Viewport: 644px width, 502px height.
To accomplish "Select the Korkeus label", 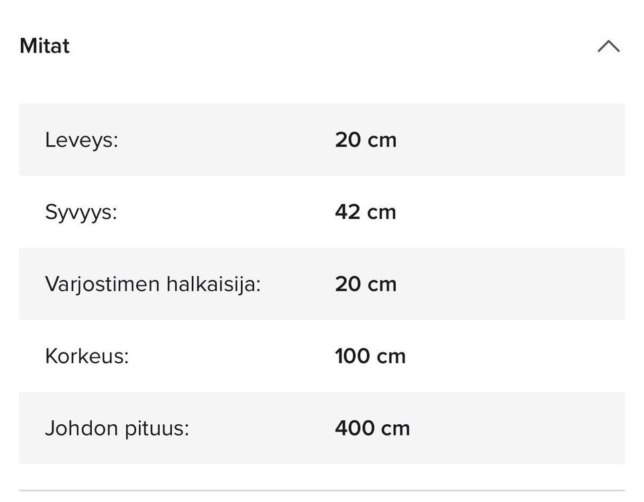I will tap(87, 356).
